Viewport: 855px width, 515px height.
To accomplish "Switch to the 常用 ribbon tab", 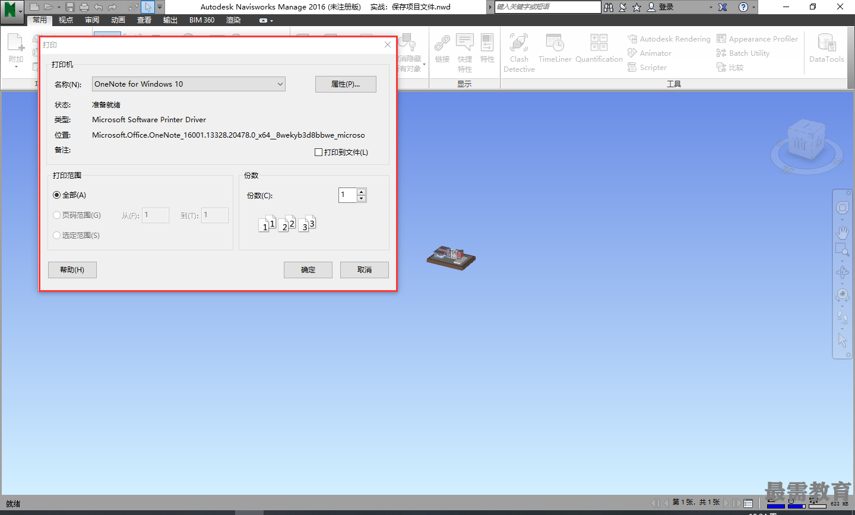I will tap(40, 20).
